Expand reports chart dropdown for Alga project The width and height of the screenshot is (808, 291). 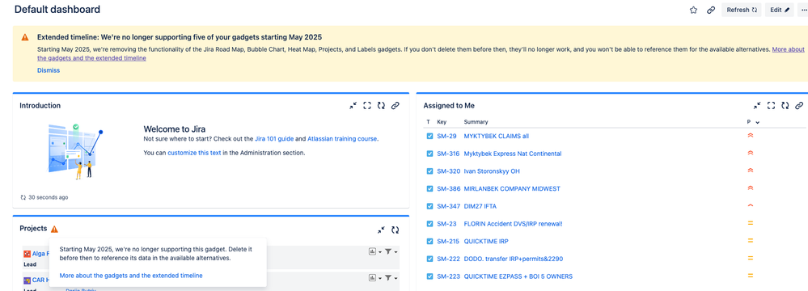(374, 251)
